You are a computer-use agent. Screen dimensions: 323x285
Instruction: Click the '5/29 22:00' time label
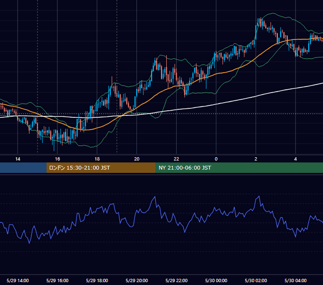click(177, 280)
